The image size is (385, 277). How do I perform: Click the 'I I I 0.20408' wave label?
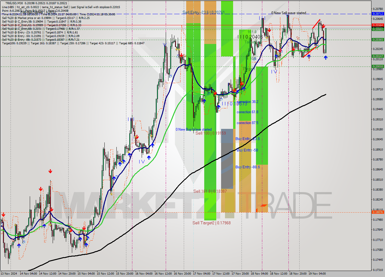pyautogui.click(x=250, y=37)
